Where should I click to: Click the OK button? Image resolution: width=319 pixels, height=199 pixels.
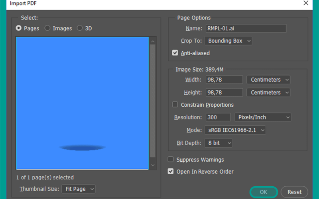[264, 192]
